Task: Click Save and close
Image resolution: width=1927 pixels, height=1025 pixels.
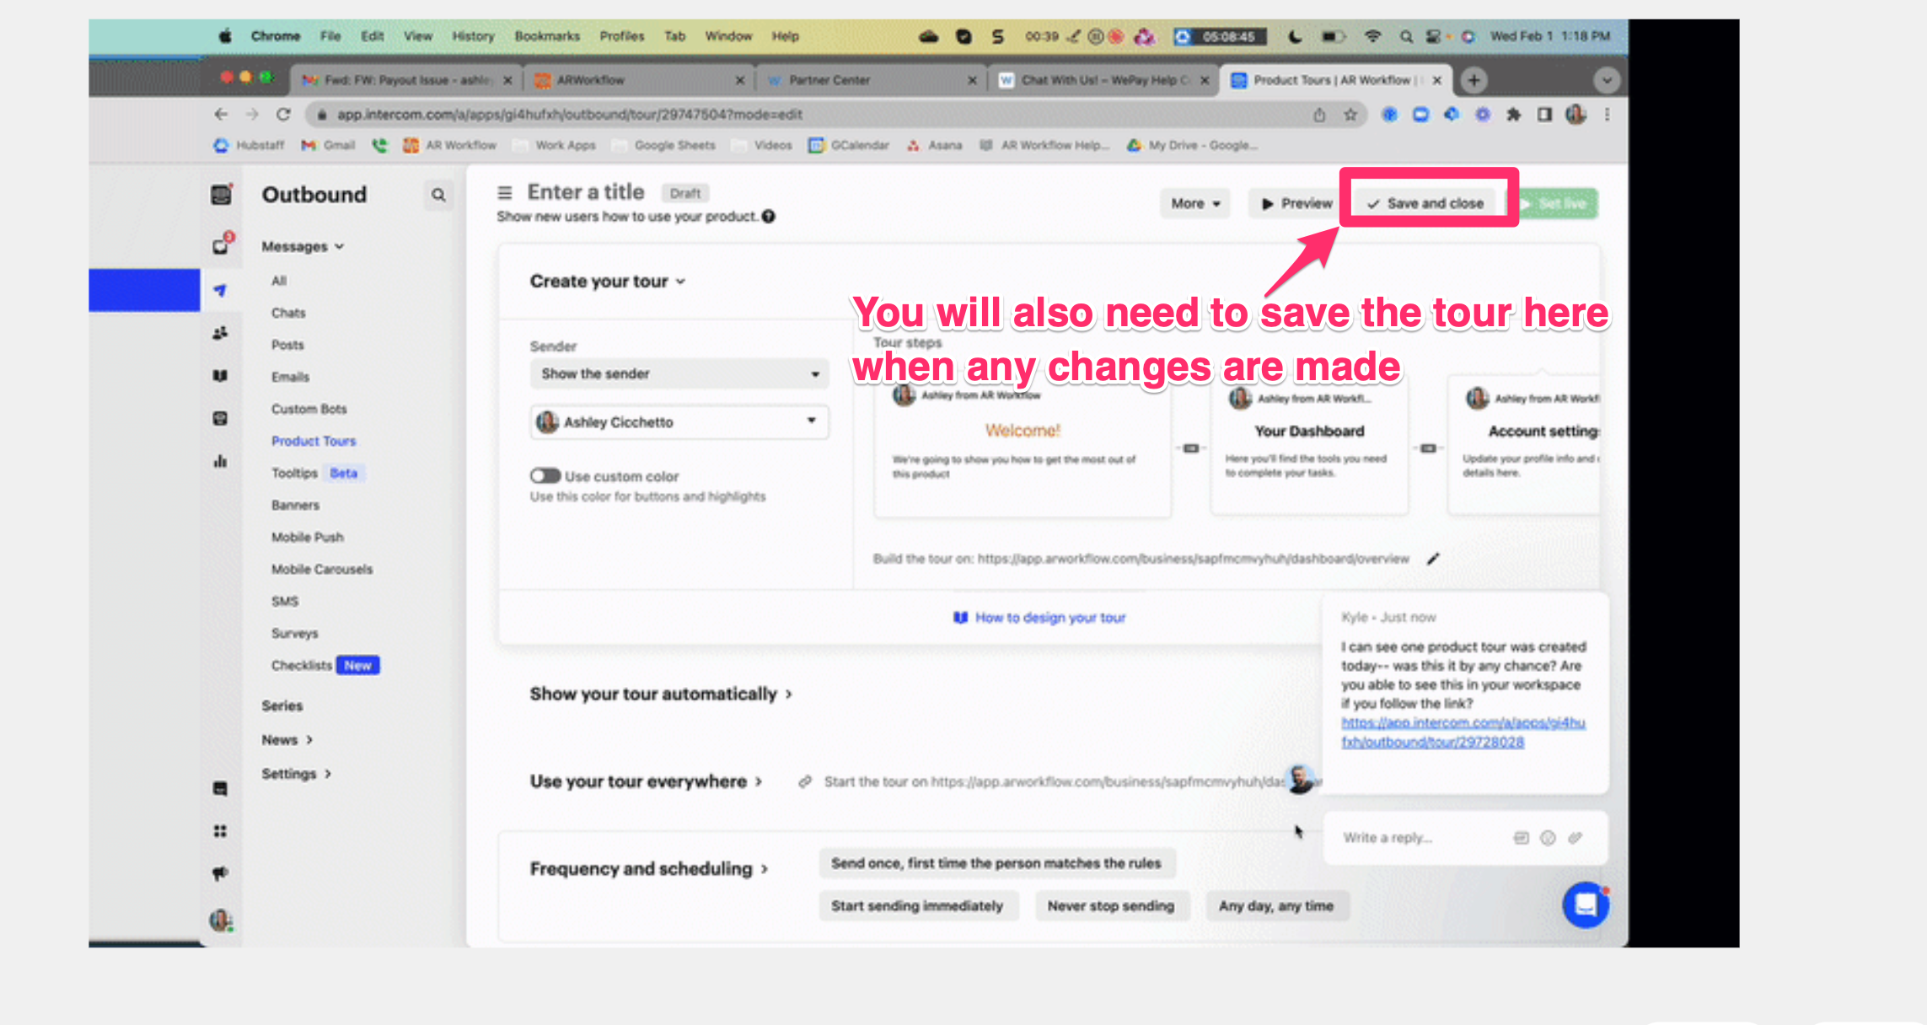Action: pyautogui.click(x=1425, y=203)
